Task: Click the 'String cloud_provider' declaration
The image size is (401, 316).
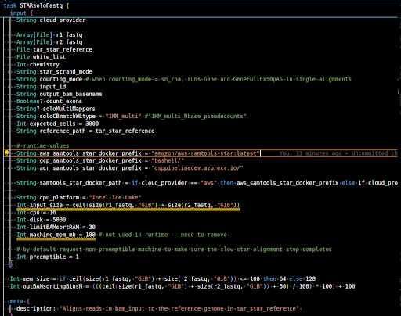Action: coord(51,20)
